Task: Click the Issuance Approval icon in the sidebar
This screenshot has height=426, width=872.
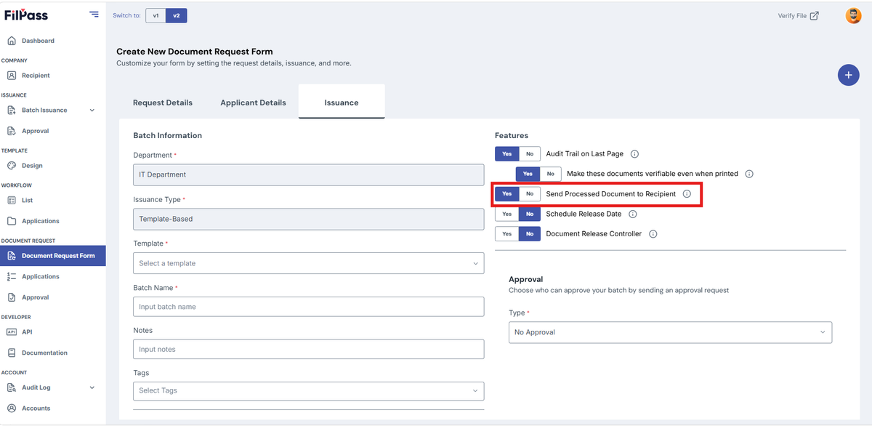Action: (x=12, y=131)
